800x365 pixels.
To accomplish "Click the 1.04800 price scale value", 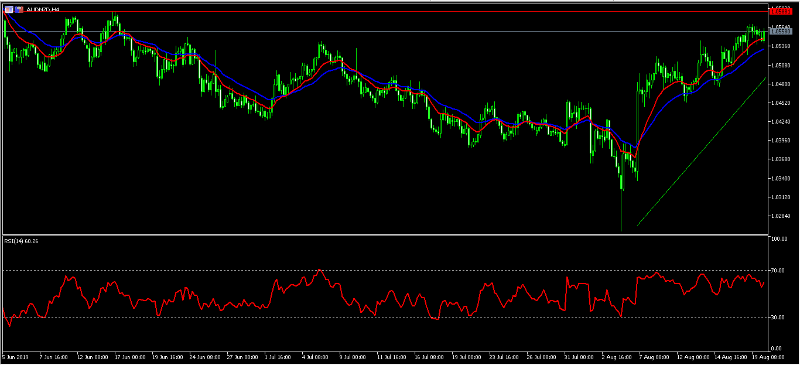I will (781, 84).
